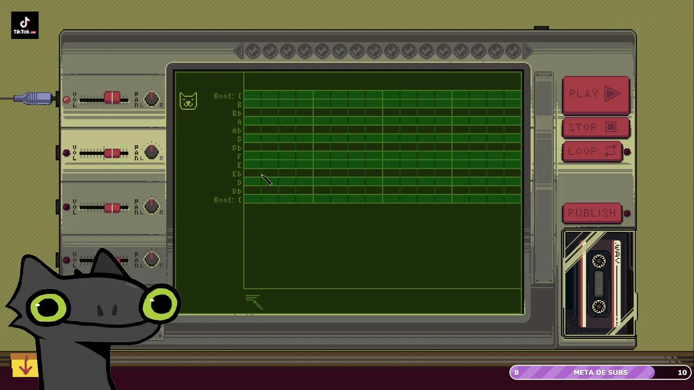The width and height of the screenshot is (694, 390).
Task: Toggle the thirteenth checkmark in the top row
Action: click(461, 51)
